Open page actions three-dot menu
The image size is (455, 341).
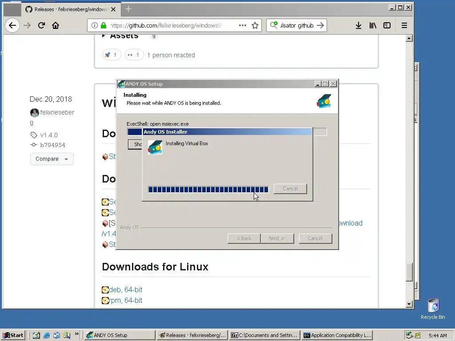click(x=243, y=25)
